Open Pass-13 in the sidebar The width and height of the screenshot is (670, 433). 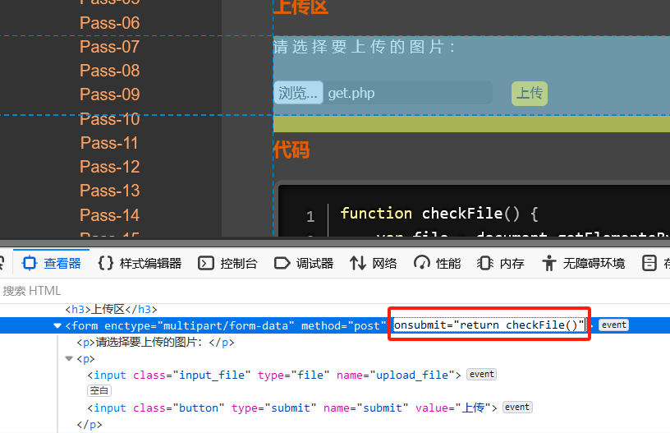(x=110, y=191)
